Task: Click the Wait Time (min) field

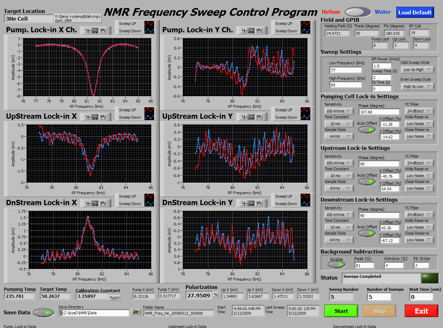Action: point(421,297)
